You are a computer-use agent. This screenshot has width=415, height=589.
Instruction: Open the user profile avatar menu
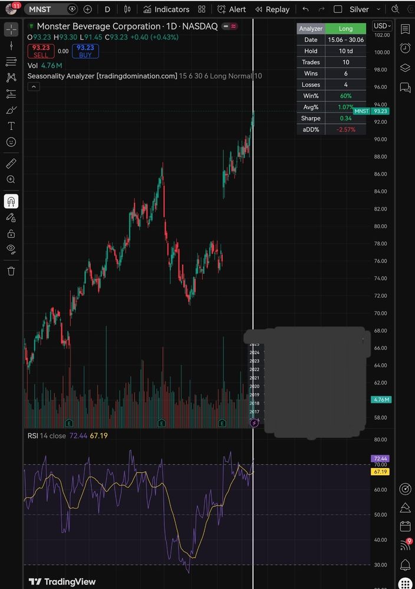11,8
